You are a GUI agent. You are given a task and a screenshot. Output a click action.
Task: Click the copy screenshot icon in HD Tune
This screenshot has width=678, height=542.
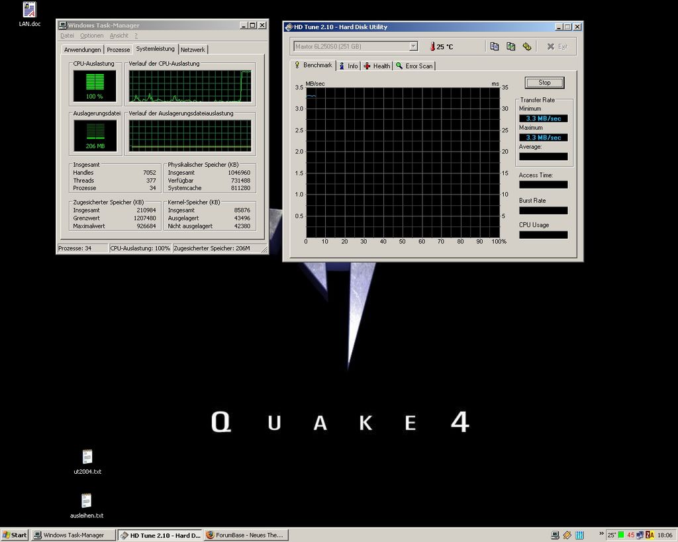tap(510, 46)
